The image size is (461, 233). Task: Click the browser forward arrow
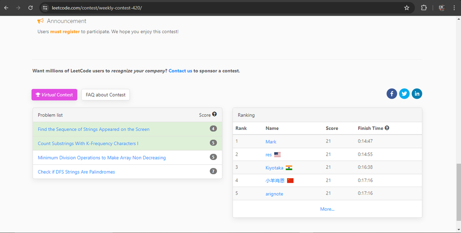(18, 8)
